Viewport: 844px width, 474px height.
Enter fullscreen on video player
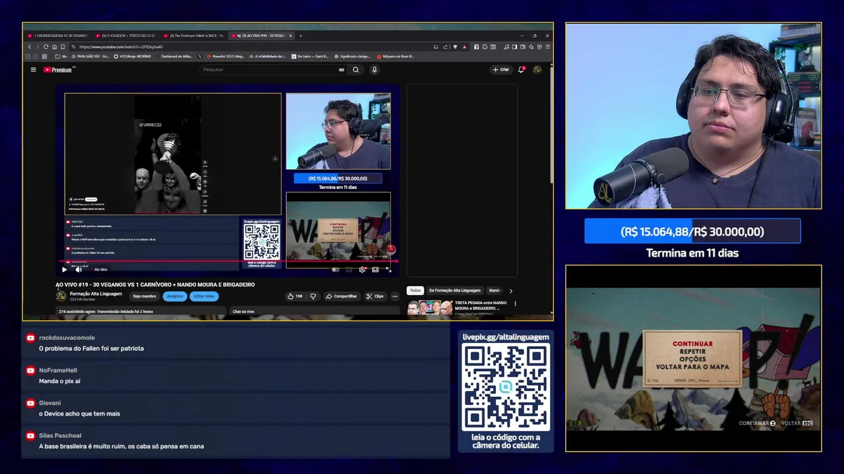[388, 269]
